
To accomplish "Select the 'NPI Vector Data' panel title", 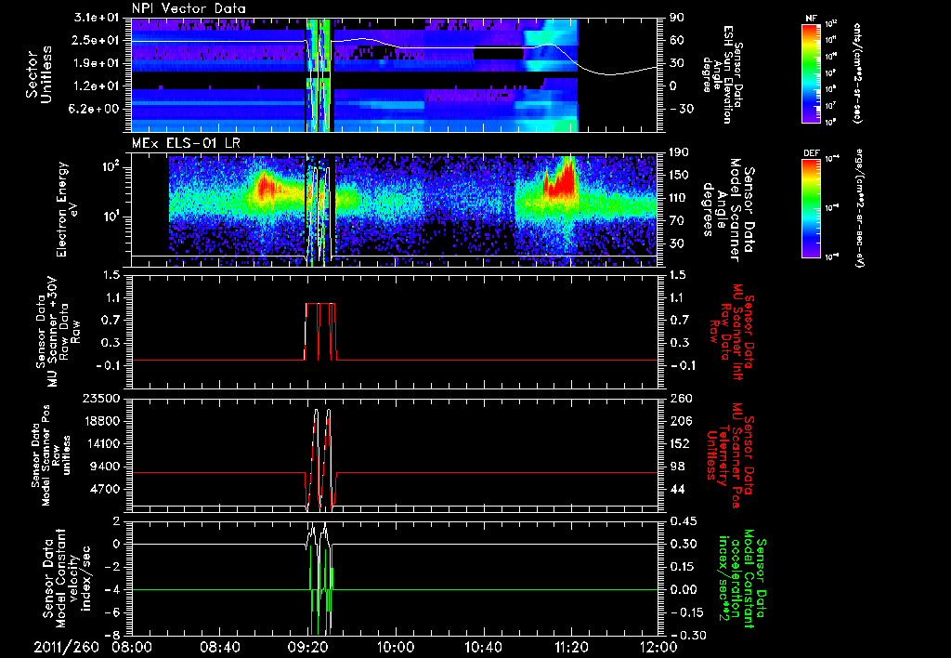I will point(189,8).
